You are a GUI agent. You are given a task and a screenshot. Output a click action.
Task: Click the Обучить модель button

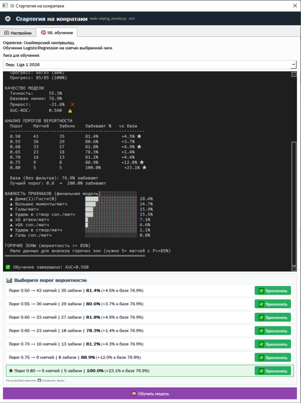pyautogui.click(x=150, y=394)
